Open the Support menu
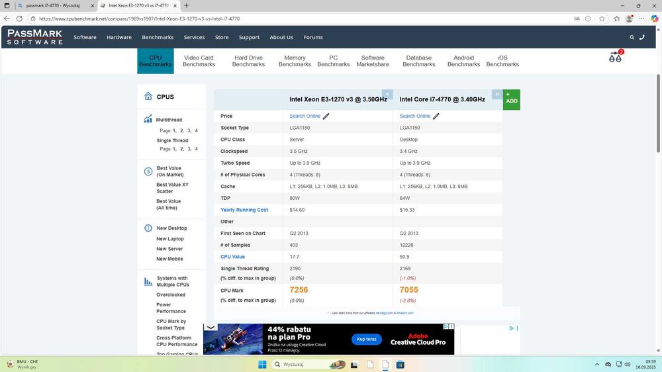Image resolution: width=662 pixels, height=372 pixels. pyautogui.click(x=249, y=37)
